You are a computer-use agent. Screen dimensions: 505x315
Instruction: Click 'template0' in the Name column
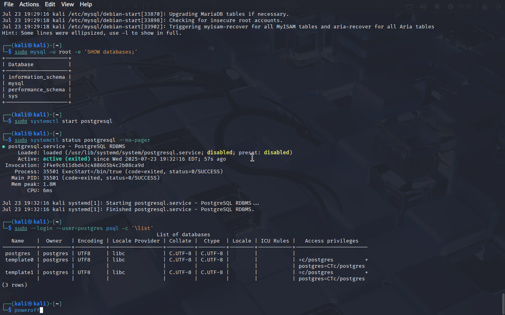tap(19, 260)
